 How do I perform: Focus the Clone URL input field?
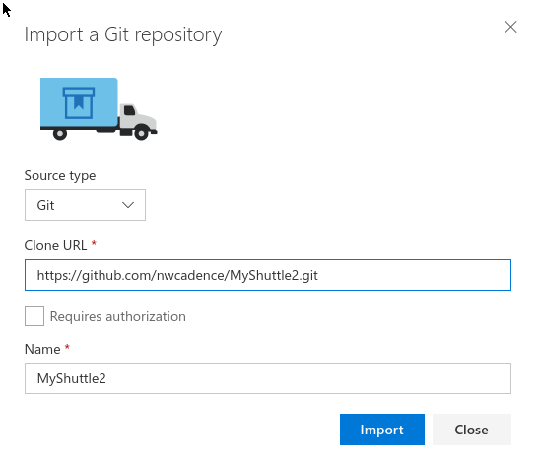point(268,275)
